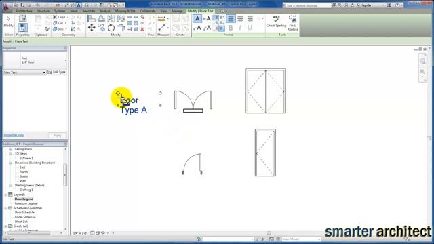This screenshot has height=244, width=434.
Task: Select the Trim/Extend to Corner tool
Action: [121, 28]
